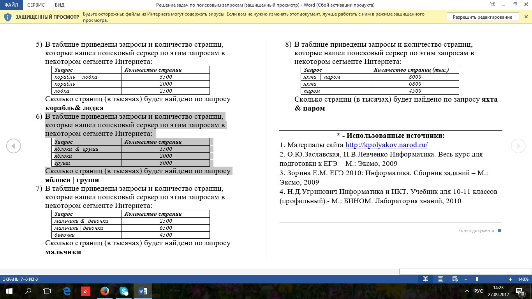532x299 pixels.
Task: Switch to Read Mode in the status bar
Action: pyautogui.click(x=426, y=279)
